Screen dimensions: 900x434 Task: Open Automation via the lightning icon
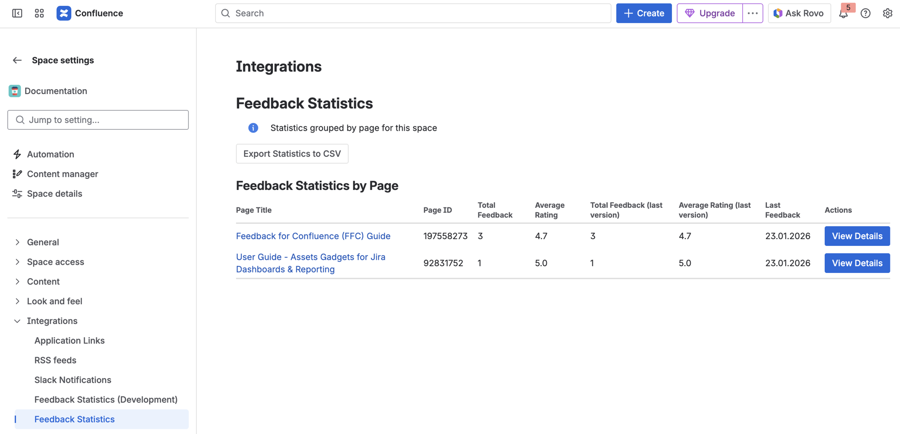click(17, 154)
